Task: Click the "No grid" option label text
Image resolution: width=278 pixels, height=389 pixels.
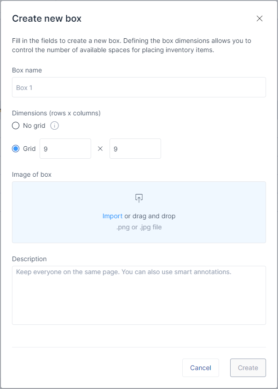Action: click(x=34, y=126)
